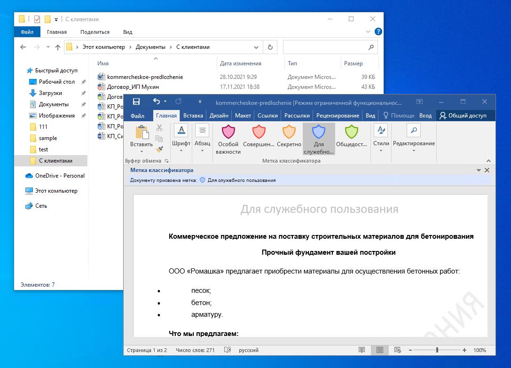Click the Общий доступ share button
Screen dimensions: 511x368
[463, 116]
